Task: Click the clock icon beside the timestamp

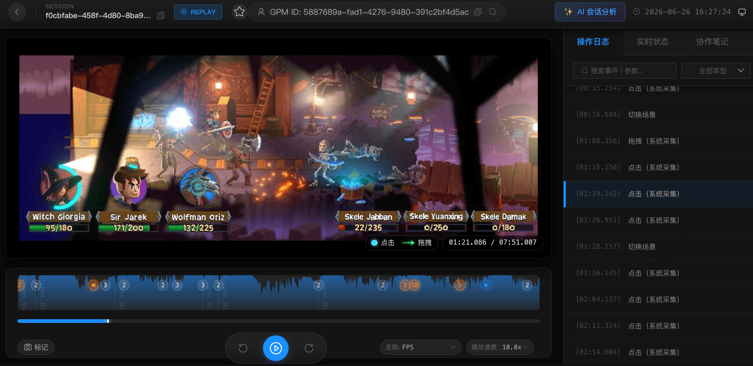Action: point(636,12)
